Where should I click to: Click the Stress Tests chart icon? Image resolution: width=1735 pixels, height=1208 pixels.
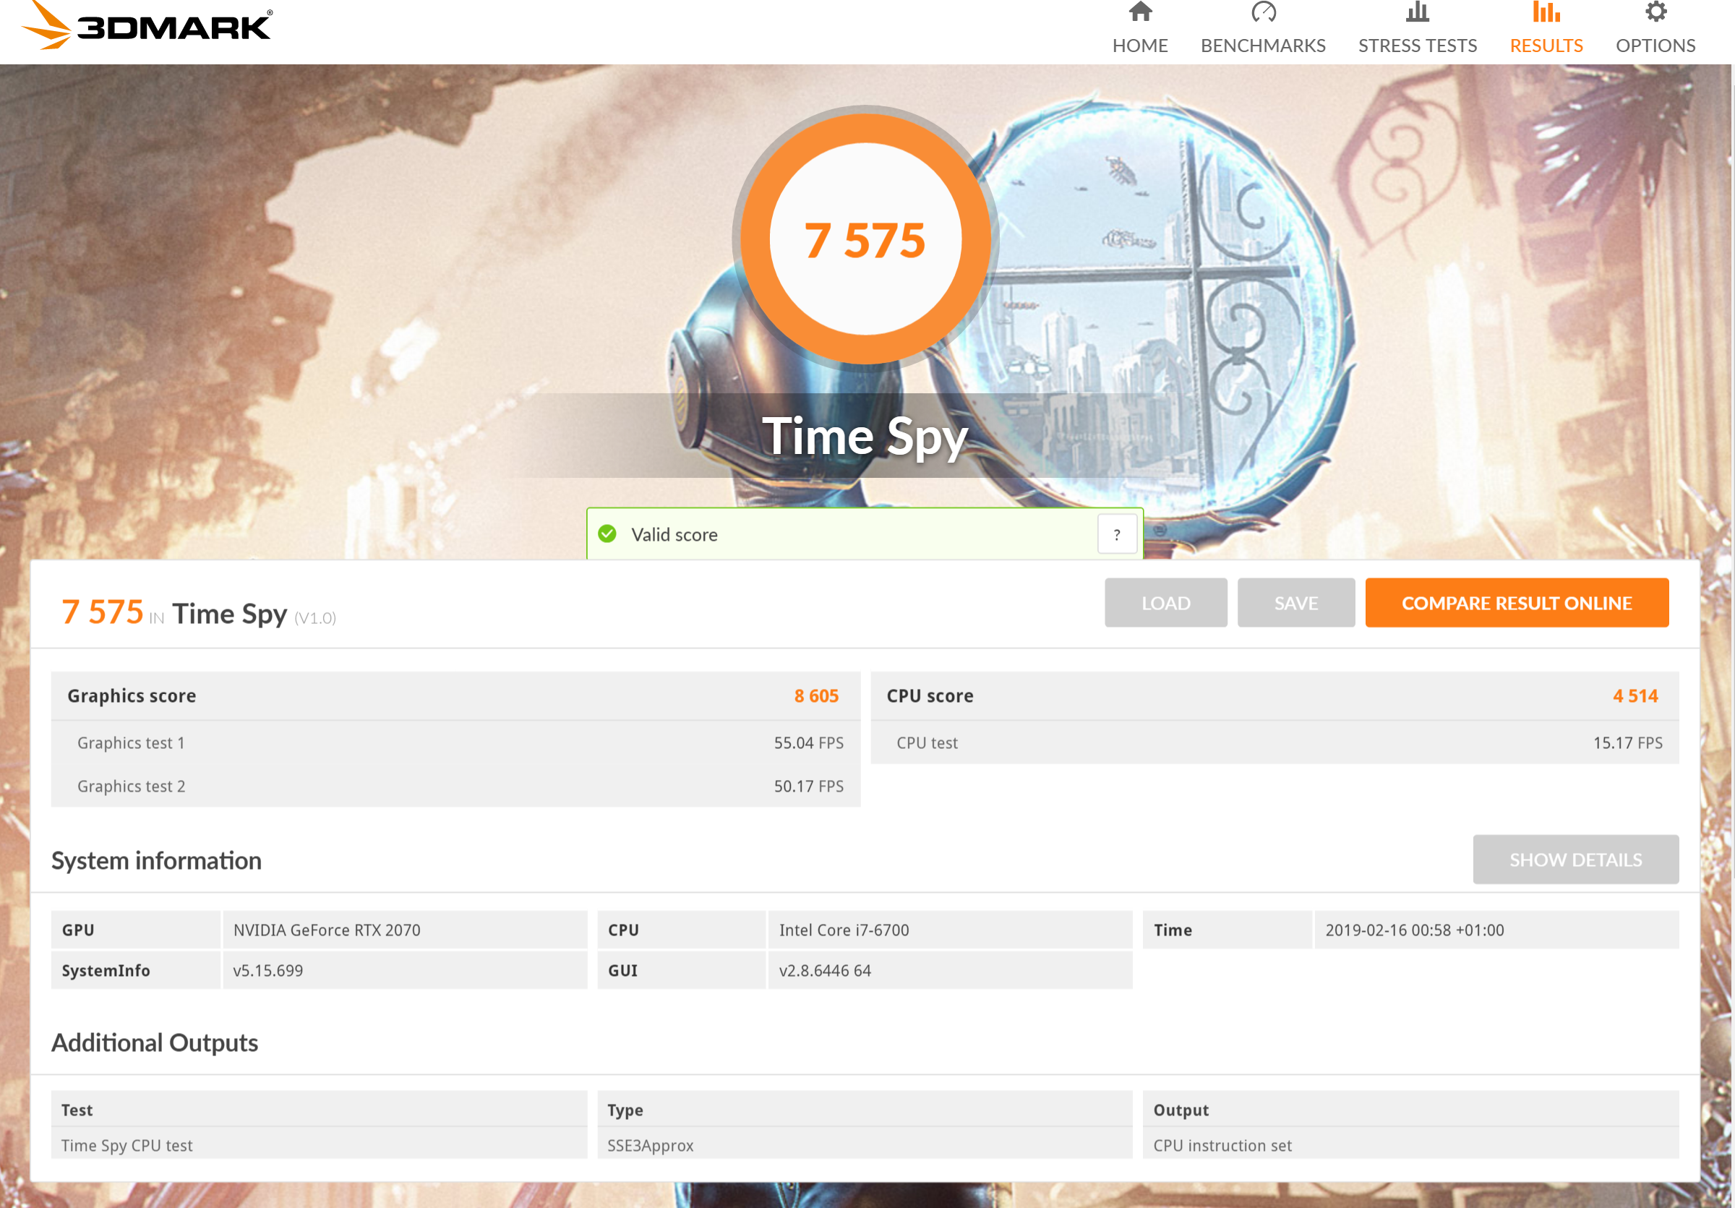[x=1417, y=13]
